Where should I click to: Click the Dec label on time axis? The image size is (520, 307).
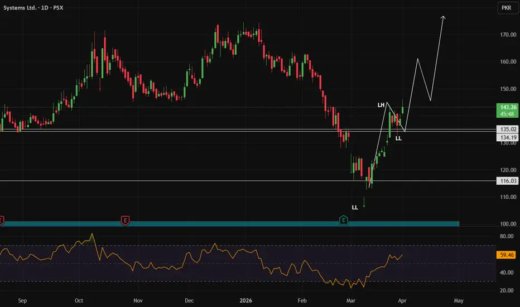(189, 300)
